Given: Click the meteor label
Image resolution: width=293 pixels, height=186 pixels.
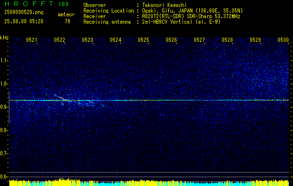Looking at the screenshot, I should [66, 14].
